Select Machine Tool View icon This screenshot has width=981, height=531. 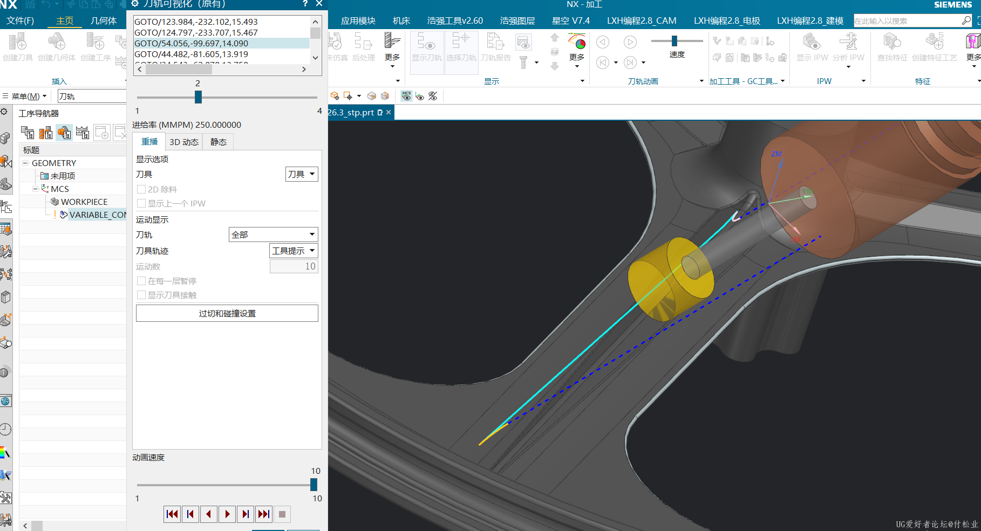(46, 132)
